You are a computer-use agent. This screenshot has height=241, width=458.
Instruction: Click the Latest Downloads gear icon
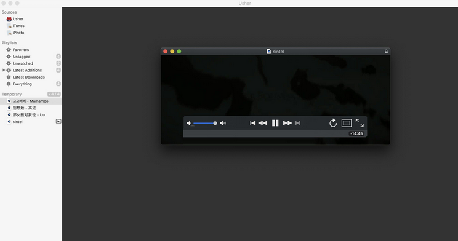[x=9, y=77]
